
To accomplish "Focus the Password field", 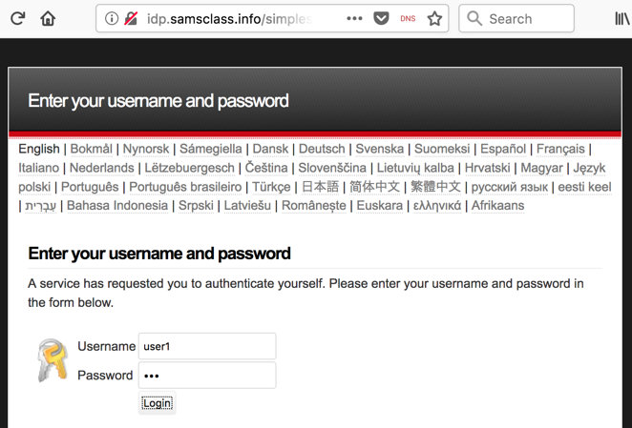I will pyautogui.click(x=207, y=375).
